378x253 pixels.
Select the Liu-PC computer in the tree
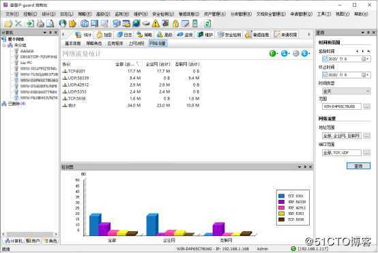(26, 63)
